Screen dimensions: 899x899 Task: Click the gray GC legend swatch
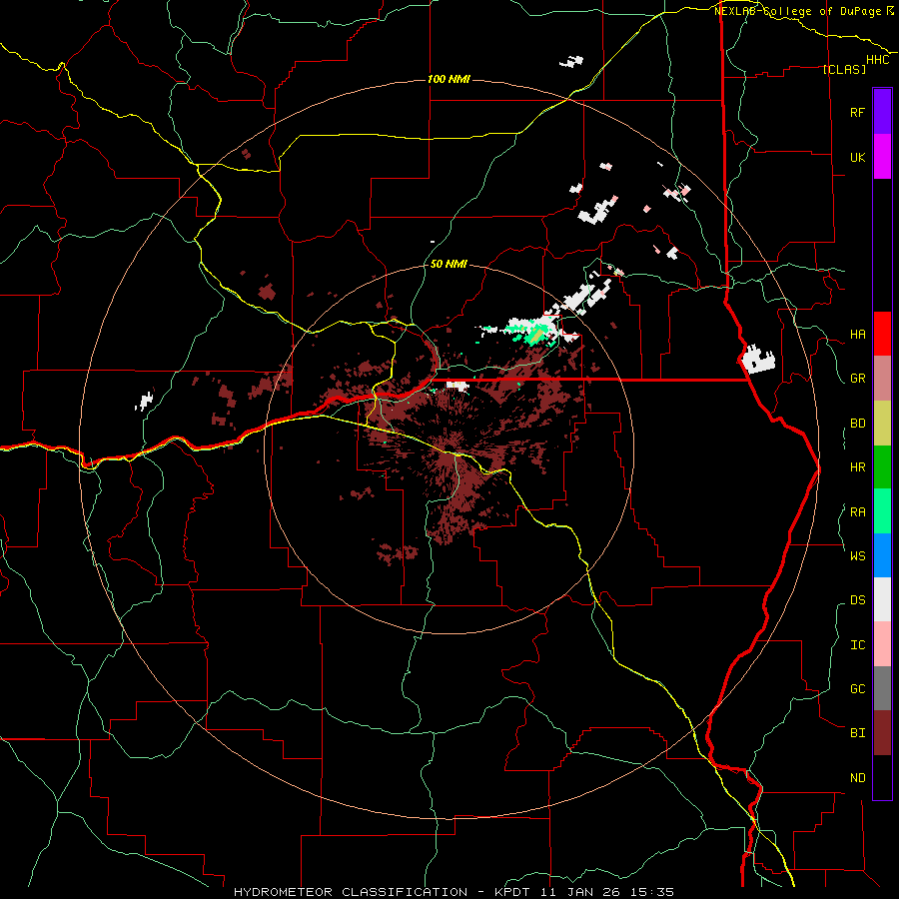(x=882, y=688)
